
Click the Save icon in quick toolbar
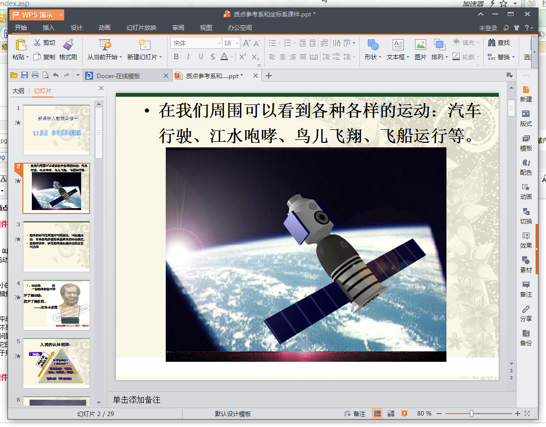pos(24,75)
